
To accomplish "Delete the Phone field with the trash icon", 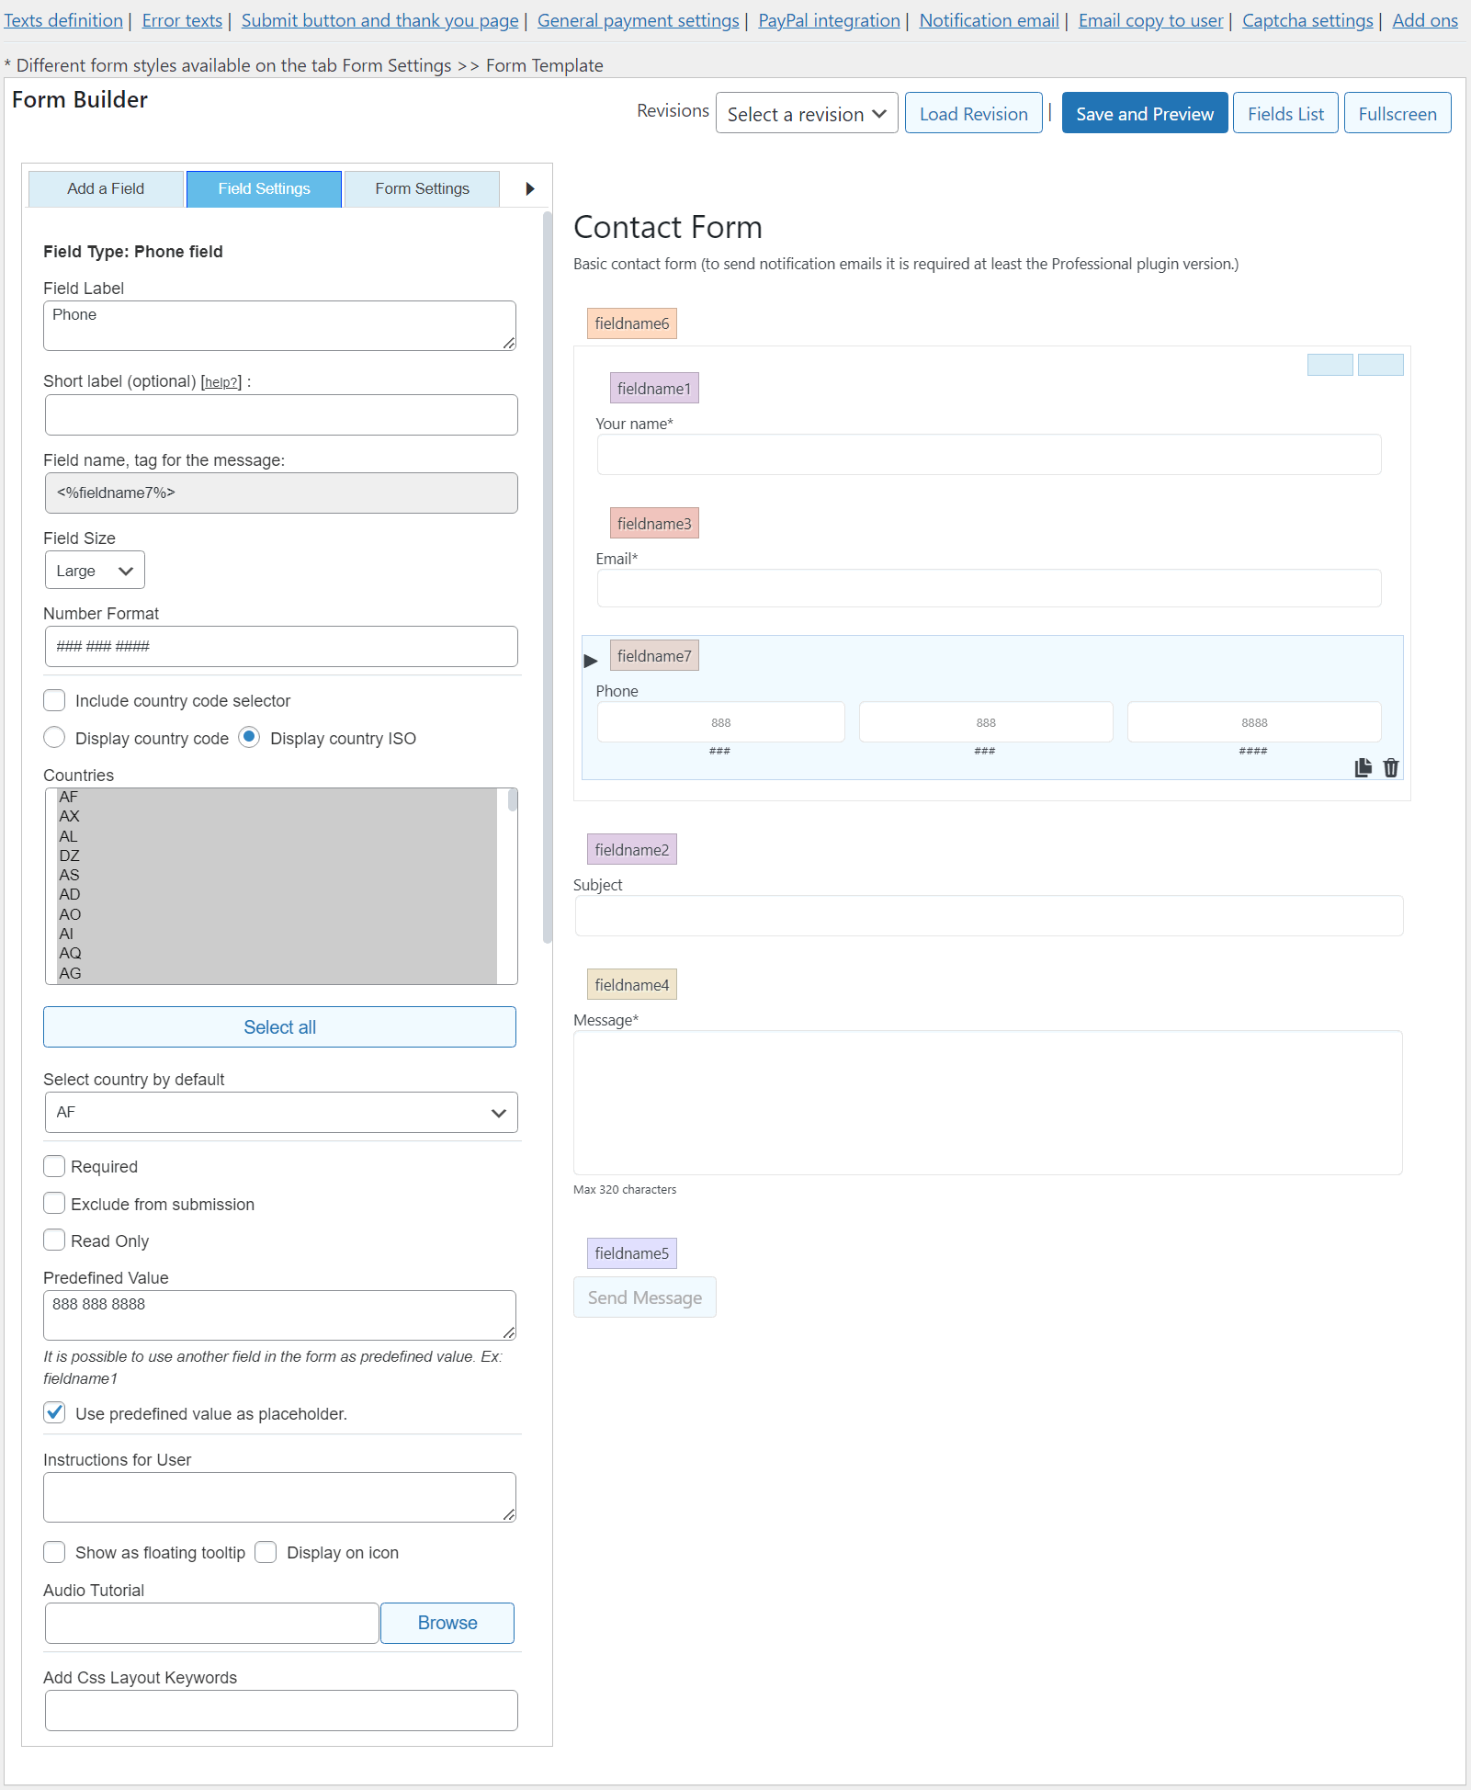I will pos(1391,767).
